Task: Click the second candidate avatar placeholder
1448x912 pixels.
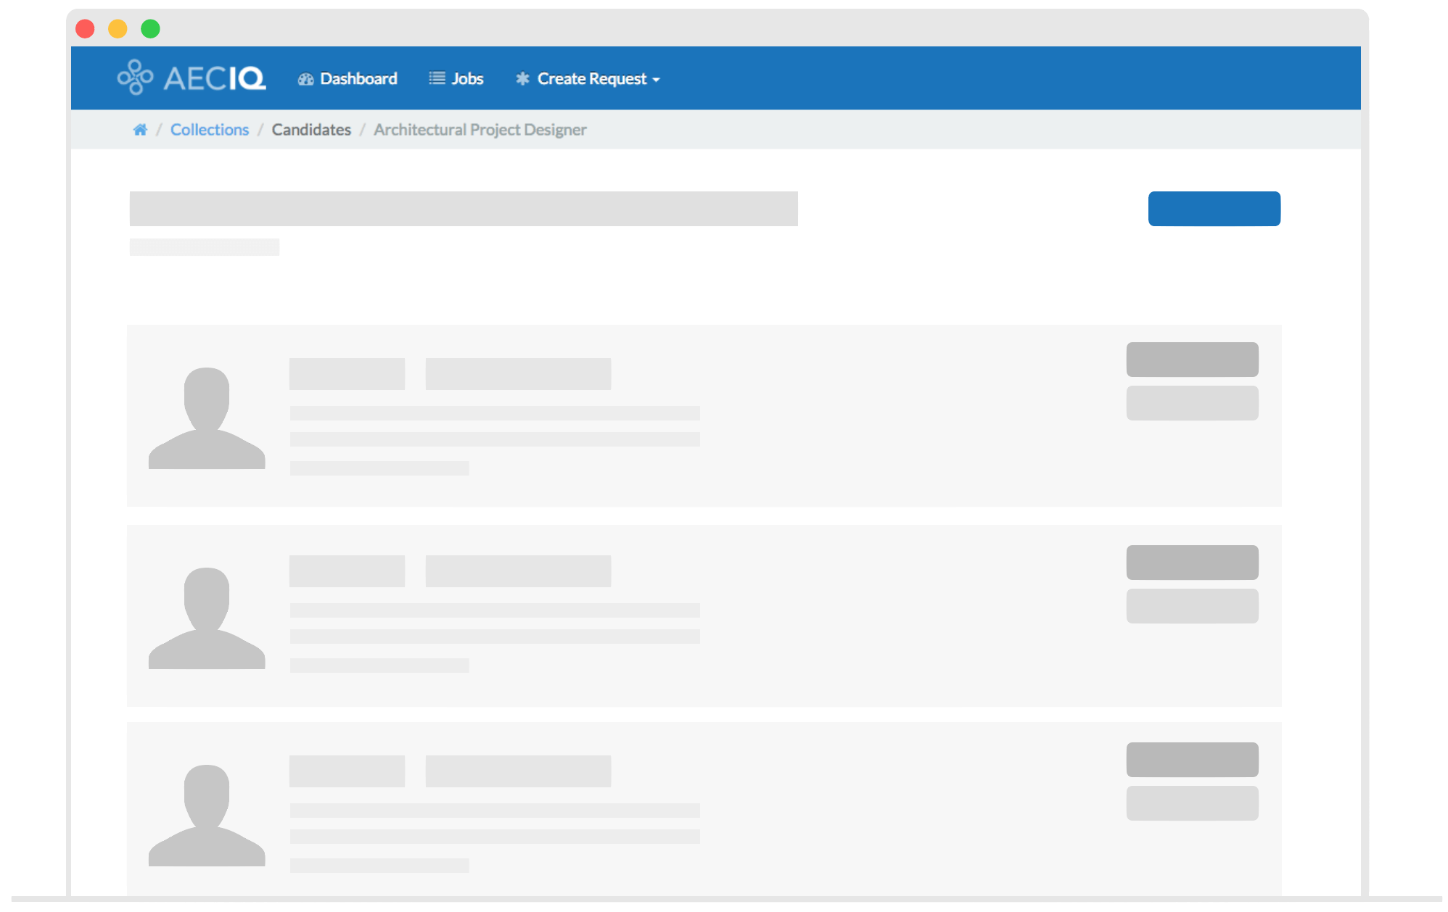Action: pyautogui.click(x=207, y=618)
